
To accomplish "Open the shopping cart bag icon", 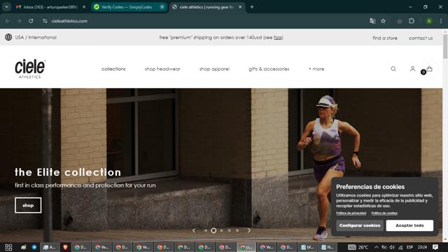I will (x=429, y=69).
